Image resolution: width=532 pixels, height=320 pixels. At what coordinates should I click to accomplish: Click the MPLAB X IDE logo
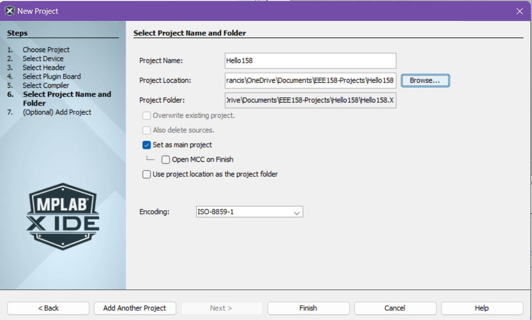point(63,216)
